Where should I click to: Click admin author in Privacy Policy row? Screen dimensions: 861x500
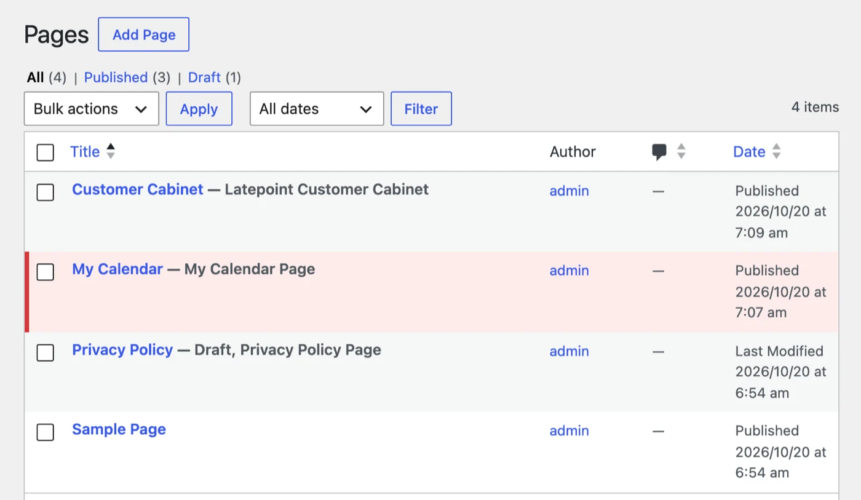pos(569,351)
